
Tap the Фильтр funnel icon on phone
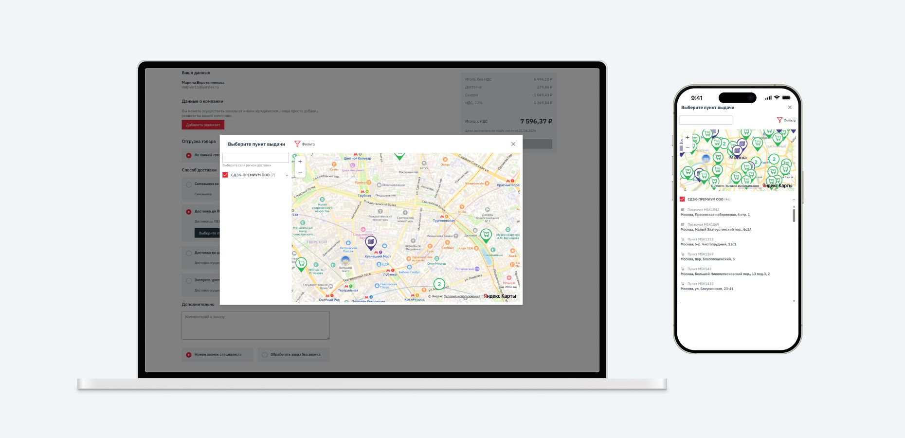click(x=779, y=120)
